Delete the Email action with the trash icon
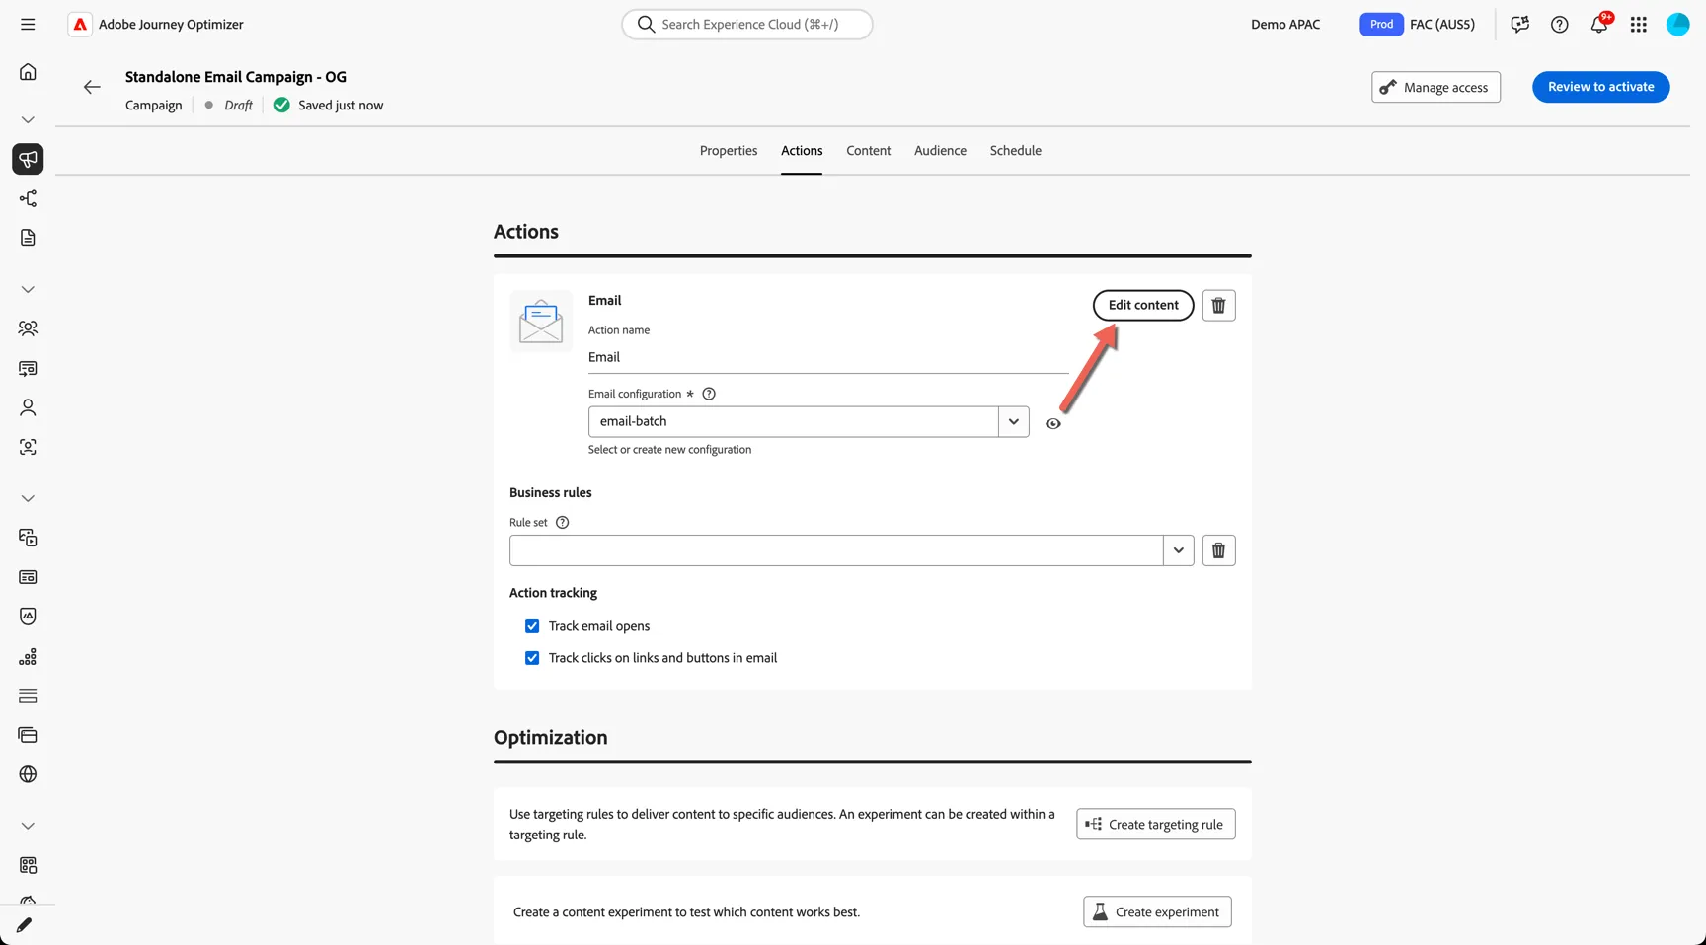Viewport: 1706px width, 945px height. click(1218, 306)
